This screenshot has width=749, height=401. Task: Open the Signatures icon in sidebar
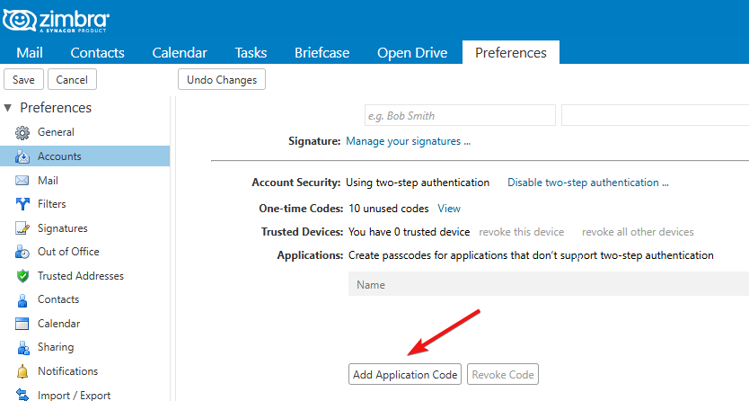tap(22, 228)
